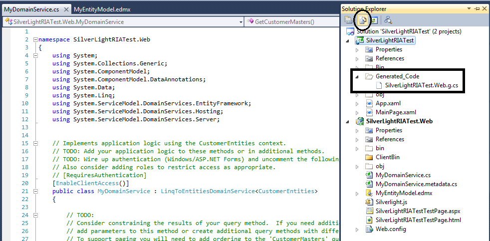Select the ClientBin folder icon
This screenshot has width=490, height=241.
click(x=369, y=157)
